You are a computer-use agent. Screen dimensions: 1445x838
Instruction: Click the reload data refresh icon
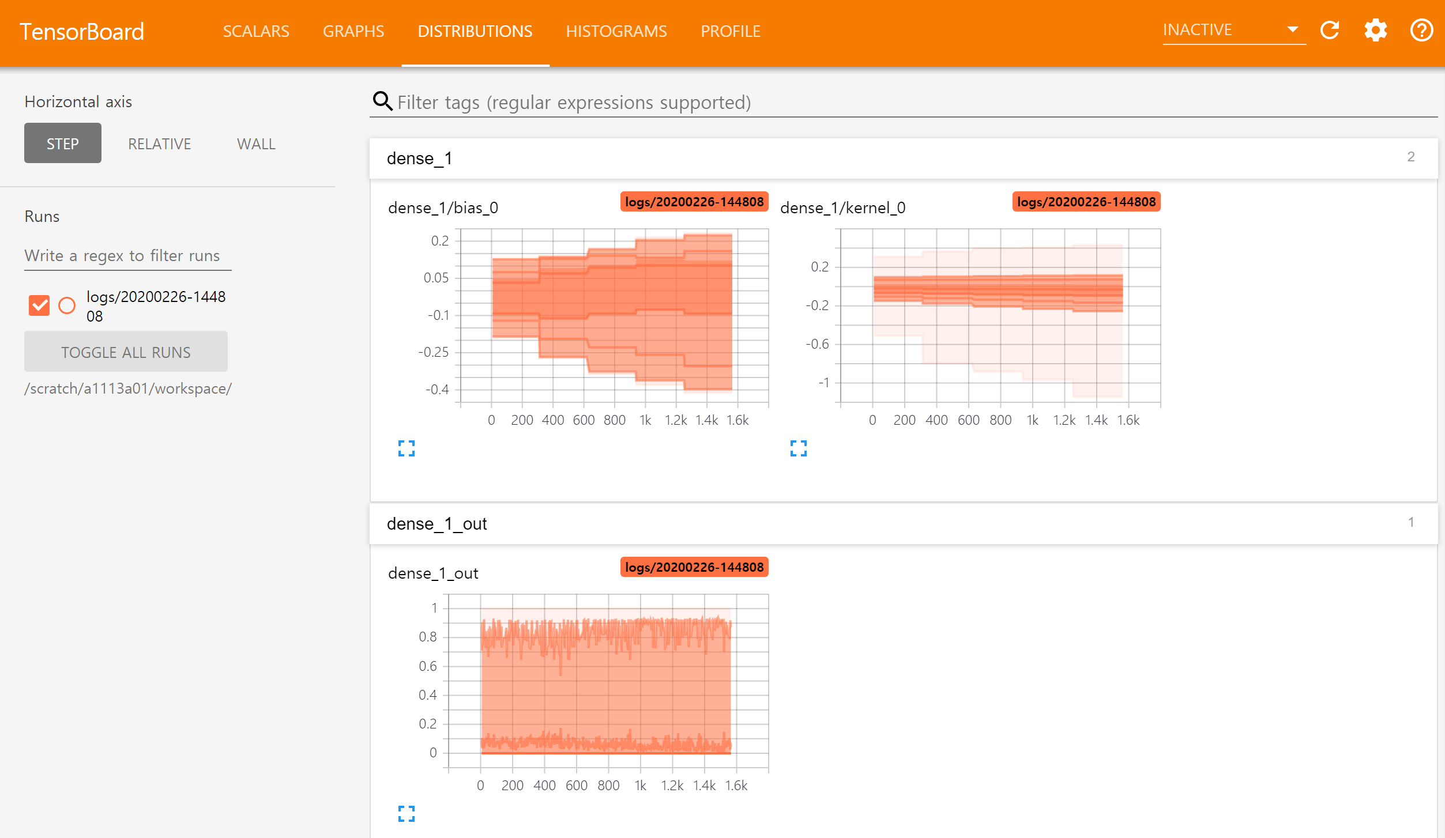(x=1330, y=30)
